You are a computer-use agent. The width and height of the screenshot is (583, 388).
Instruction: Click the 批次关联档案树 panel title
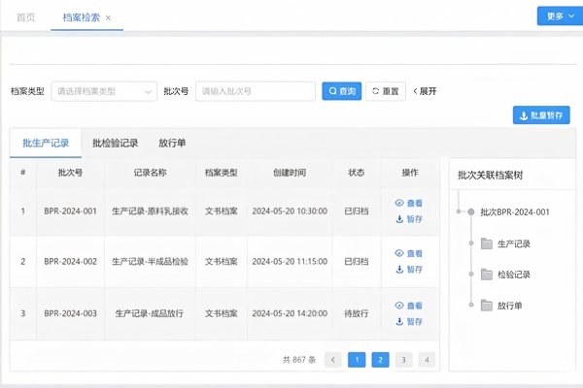(x=490, y=176)
